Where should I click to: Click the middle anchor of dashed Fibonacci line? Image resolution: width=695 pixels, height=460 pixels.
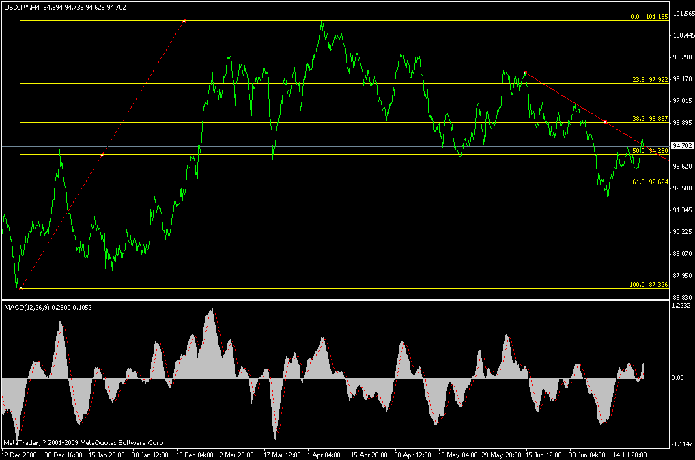point(102,155)
